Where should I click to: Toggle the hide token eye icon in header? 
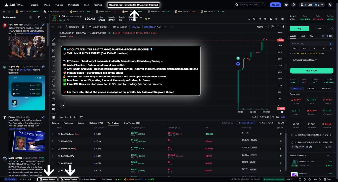coord(265,19)
